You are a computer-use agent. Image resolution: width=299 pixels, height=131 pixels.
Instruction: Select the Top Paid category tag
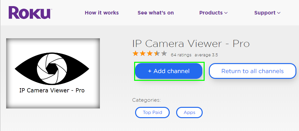pyautogui.click(x=152, y=112)
